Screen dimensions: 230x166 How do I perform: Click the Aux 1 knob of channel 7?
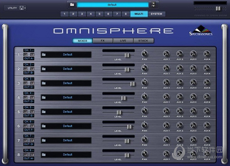[x=166, y=140]
